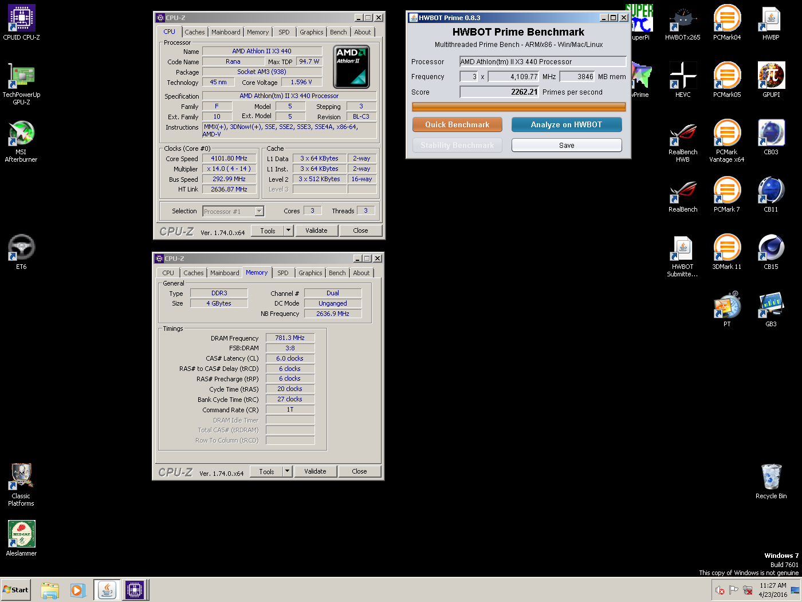Screen dimensions: 802x602
Task: Open Classic Platforms desktop icon
Action: (x=21, y=485)
